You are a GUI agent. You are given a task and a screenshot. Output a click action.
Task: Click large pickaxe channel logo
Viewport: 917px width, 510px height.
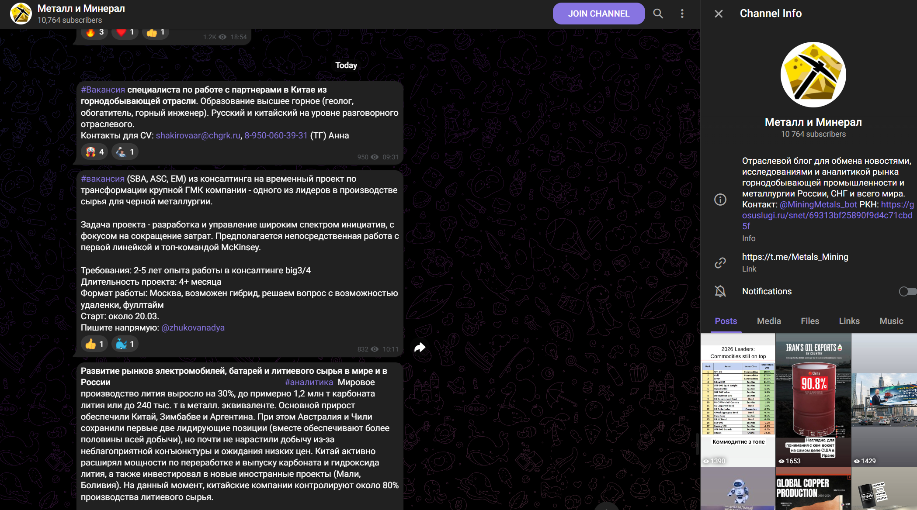[x=813, y=75]
